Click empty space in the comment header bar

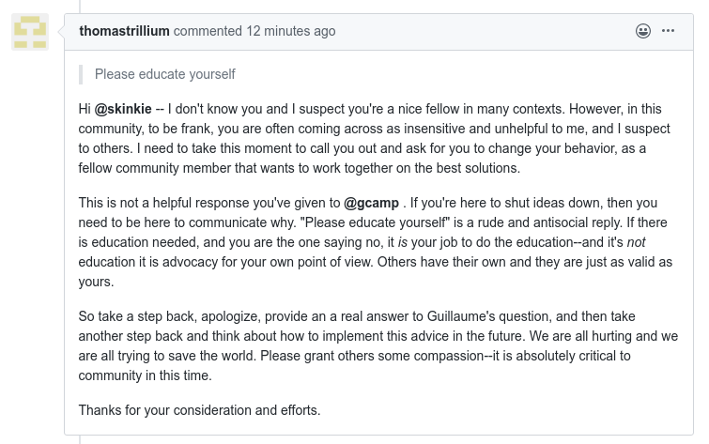coord(484,31)
